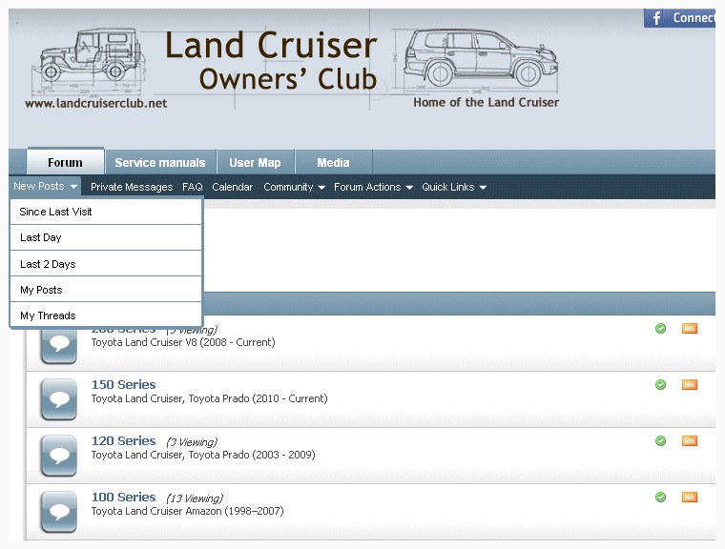
Task: Click 'Toyota Land Cruiser V8 (2008 - Current)' description
Action: pos(183,342)
